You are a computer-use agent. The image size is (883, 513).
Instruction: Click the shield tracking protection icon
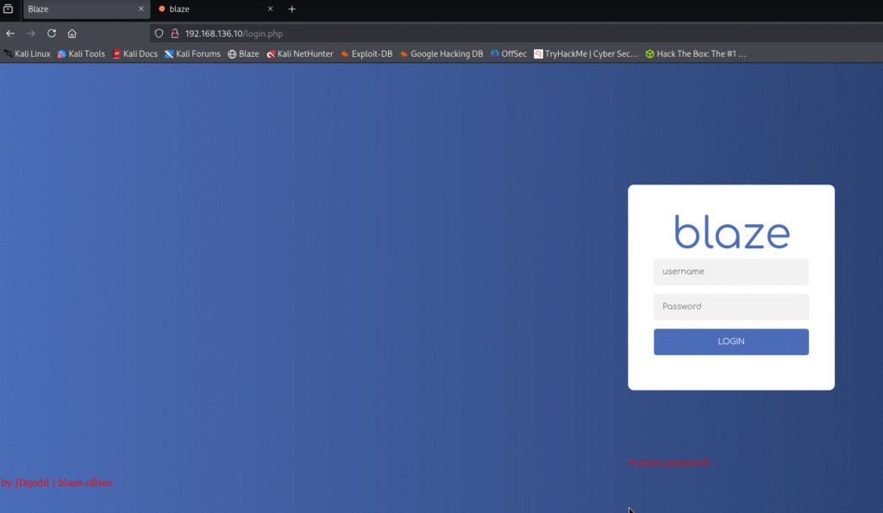159,34
